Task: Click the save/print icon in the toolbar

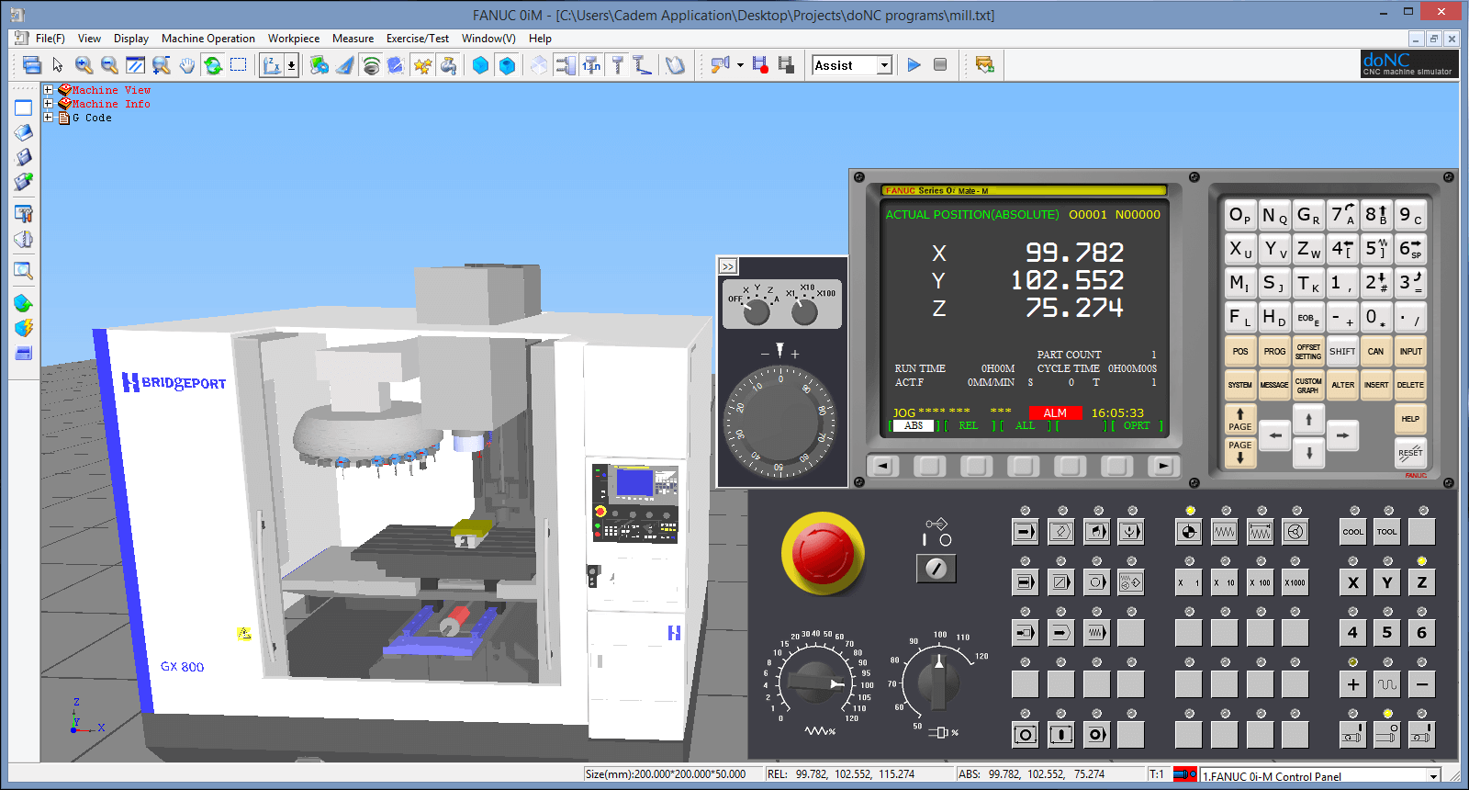Action: click(31, 65)
